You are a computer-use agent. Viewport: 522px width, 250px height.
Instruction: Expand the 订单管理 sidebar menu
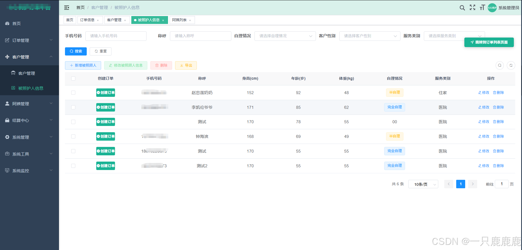point(29,40)
